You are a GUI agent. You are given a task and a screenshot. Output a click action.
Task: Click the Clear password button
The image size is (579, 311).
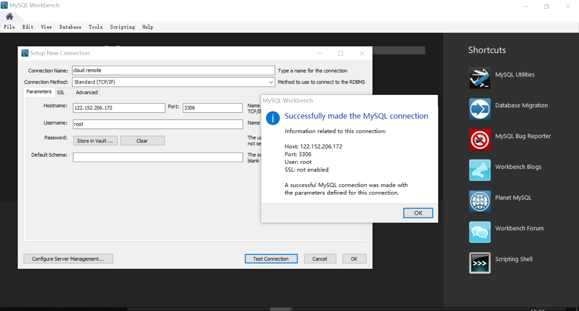142,141
